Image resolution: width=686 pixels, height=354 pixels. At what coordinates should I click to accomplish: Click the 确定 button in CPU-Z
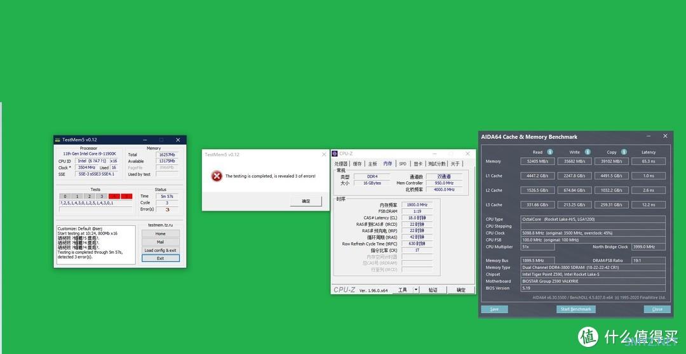pos(461,290)
